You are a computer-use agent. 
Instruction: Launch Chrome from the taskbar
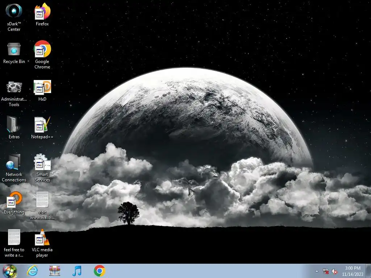pos(99,271)
